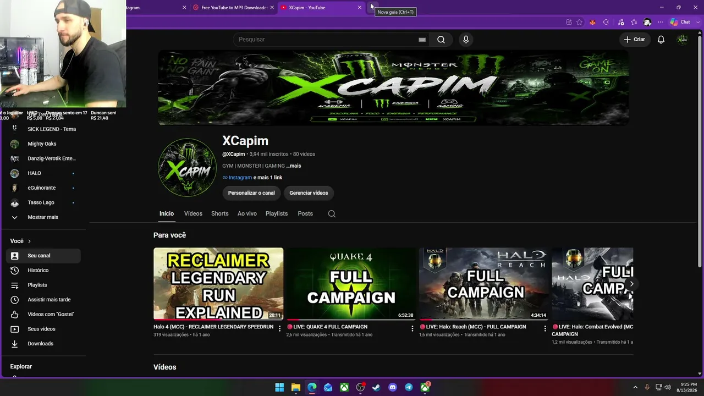Screen dimensions: 704x396
Task: Open sidebar 'Playlists' entry
Action: point(43,285)
